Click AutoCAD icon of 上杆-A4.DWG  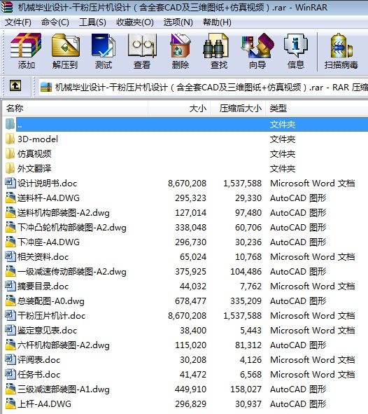[x=10, y=403]
